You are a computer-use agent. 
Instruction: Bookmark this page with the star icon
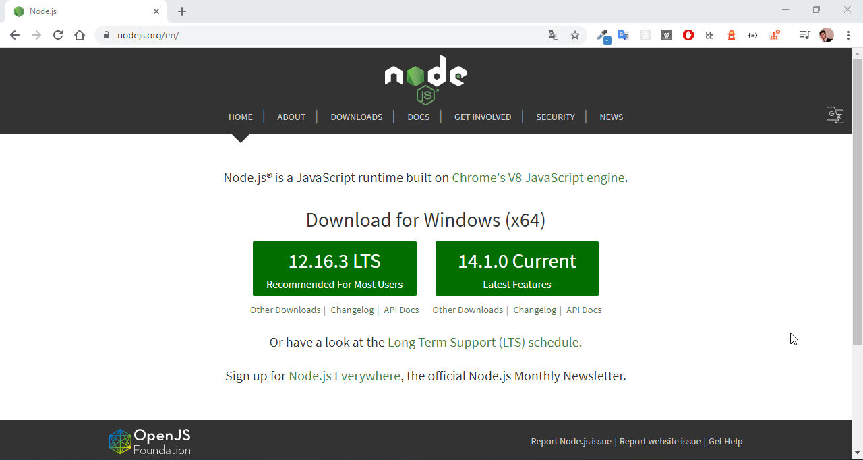tap(575, 35)
